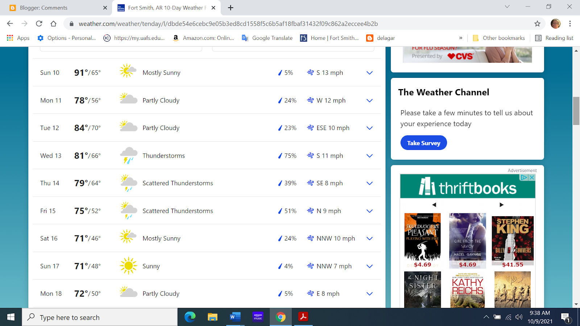Open File Explorer from the taskbar
Screen dimensions: 580x326
pyautogui.click(x=212, y=317)
